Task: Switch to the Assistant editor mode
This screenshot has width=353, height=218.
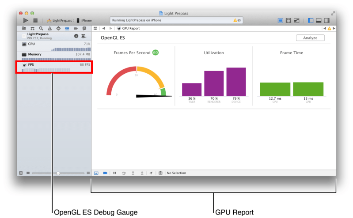Action: point(288,20)
